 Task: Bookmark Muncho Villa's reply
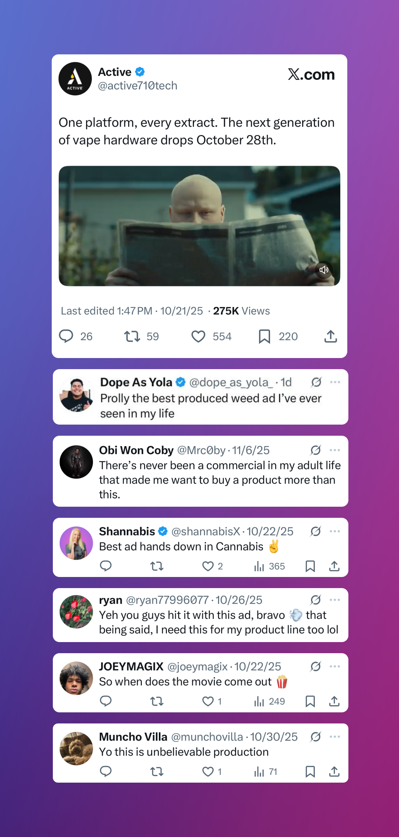coord(310,772)
